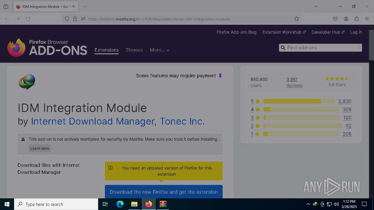Bookmark this page with star icon

297,19
